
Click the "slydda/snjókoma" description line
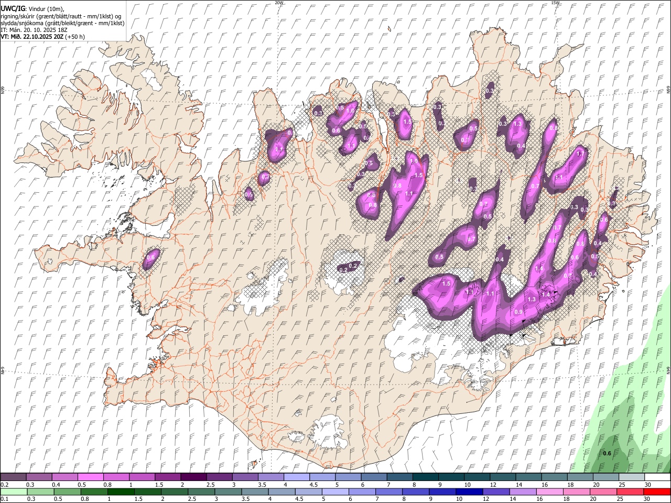(x=62, y=23)
